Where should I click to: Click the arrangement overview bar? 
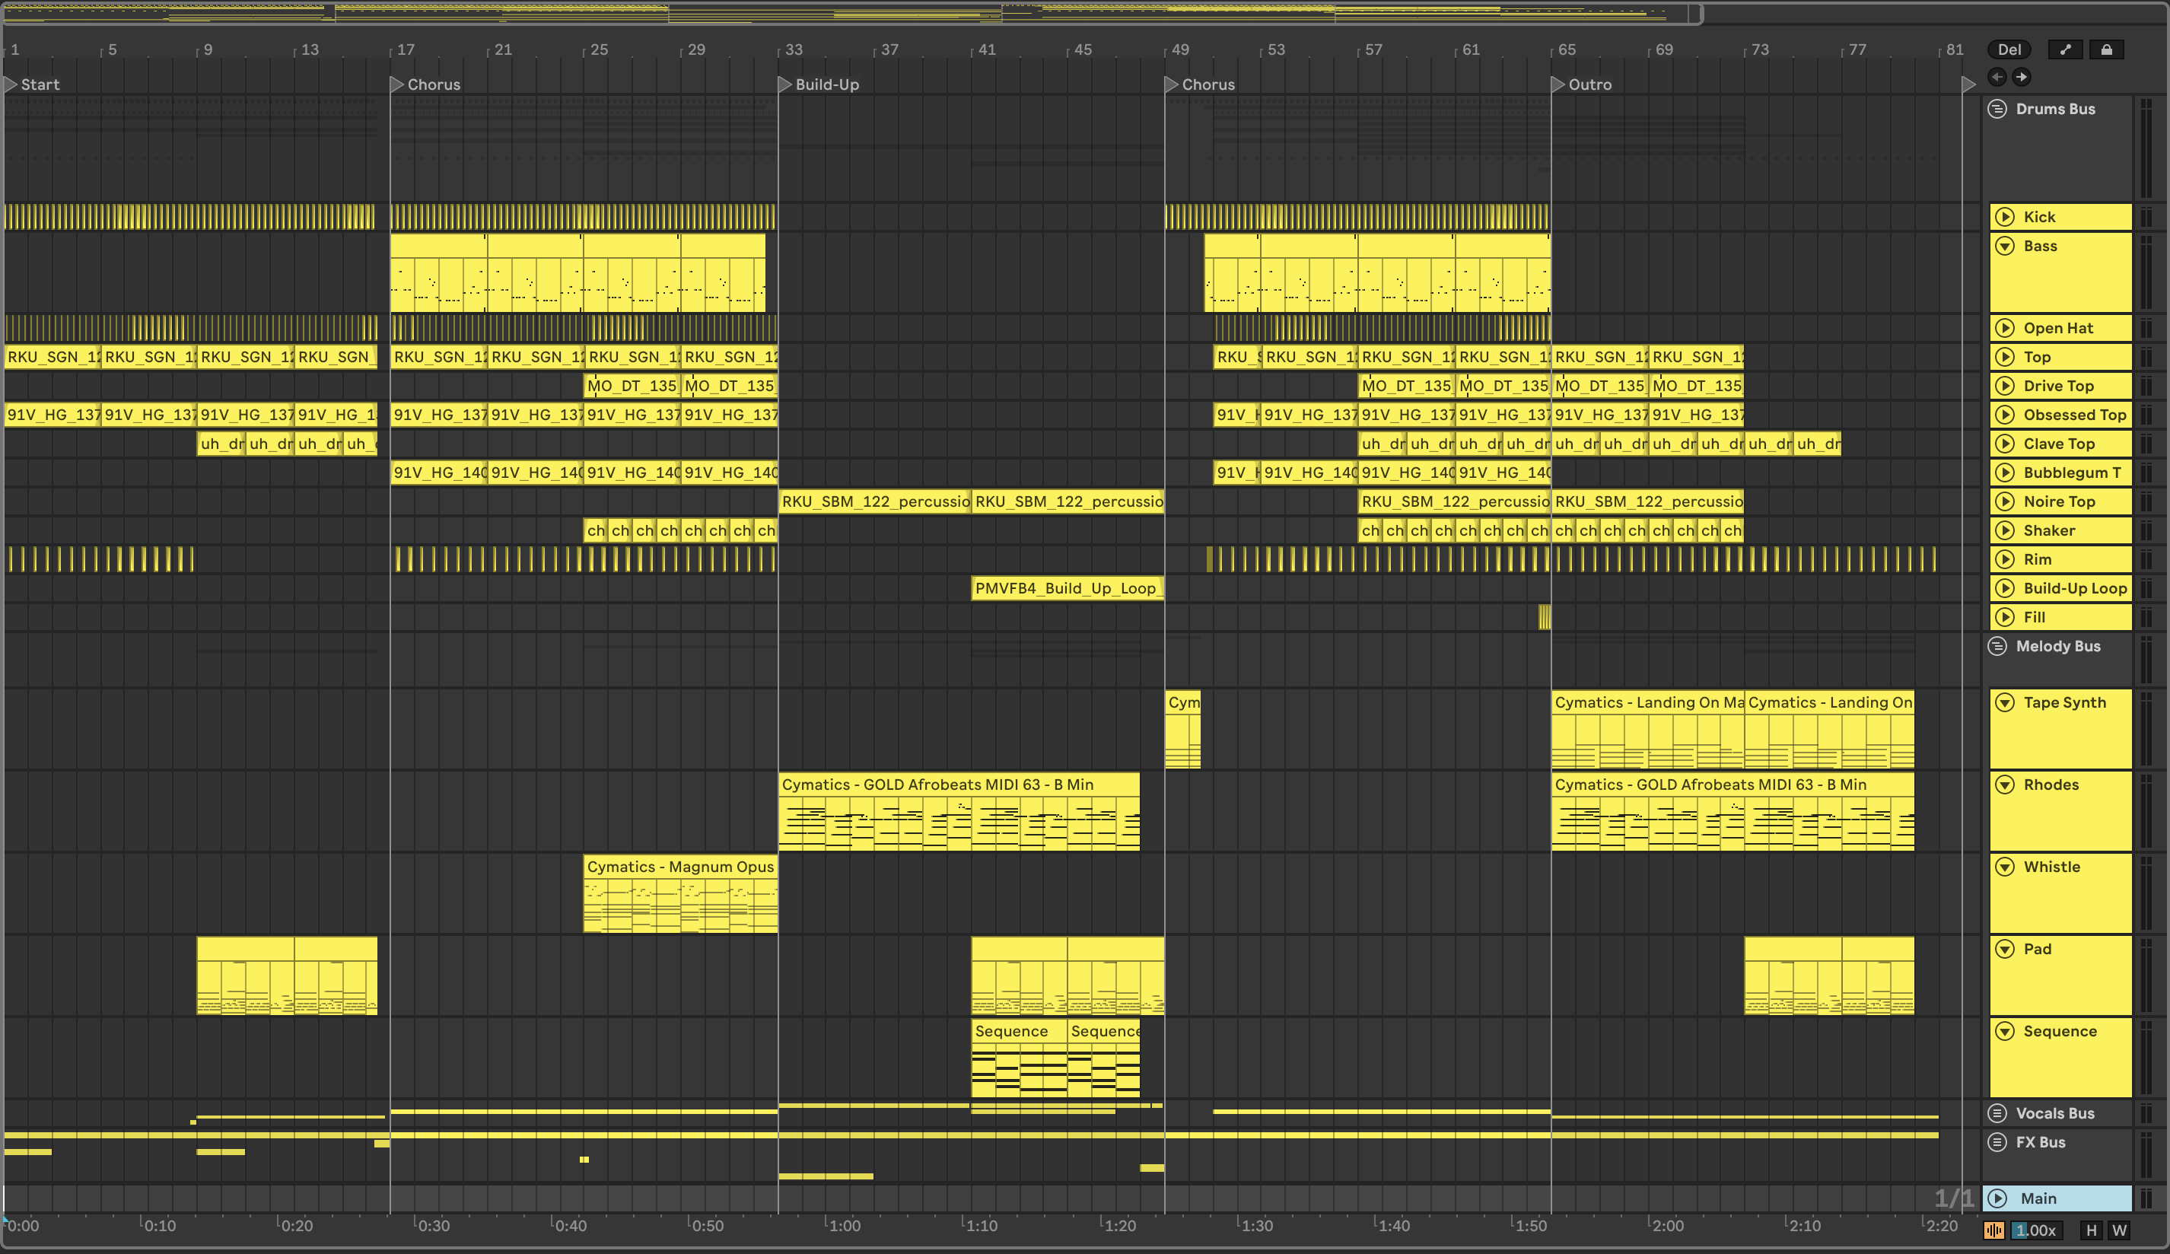(851, 13)
